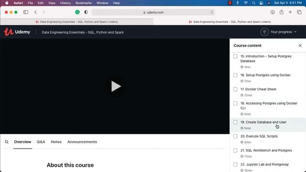Click the udemy.com address bar

153,12
